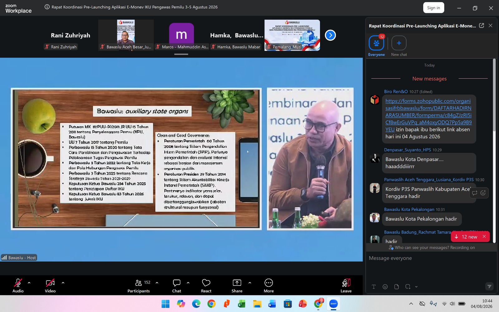Click the Denpasar_Suyanto_HPS avatar
This screenshot has height=312, width=499.
(x=375, y=158)
